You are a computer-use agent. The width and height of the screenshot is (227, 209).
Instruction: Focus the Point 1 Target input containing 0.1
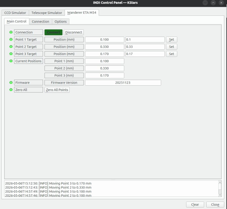(x=145, y=40)
